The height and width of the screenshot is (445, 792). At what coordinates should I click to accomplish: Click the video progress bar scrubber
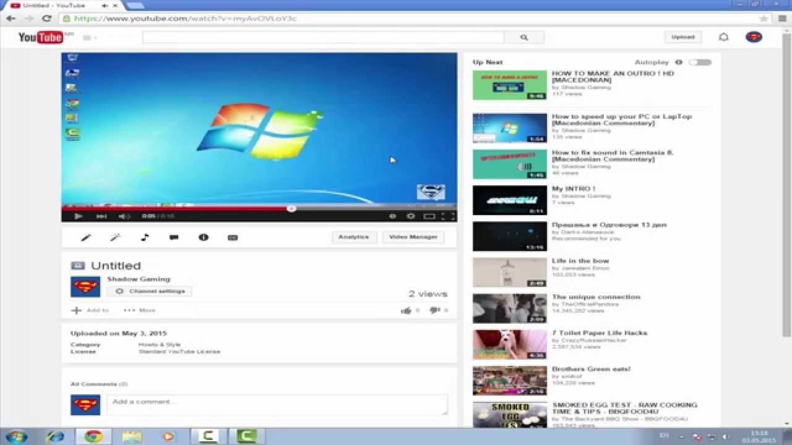[291, 208]
